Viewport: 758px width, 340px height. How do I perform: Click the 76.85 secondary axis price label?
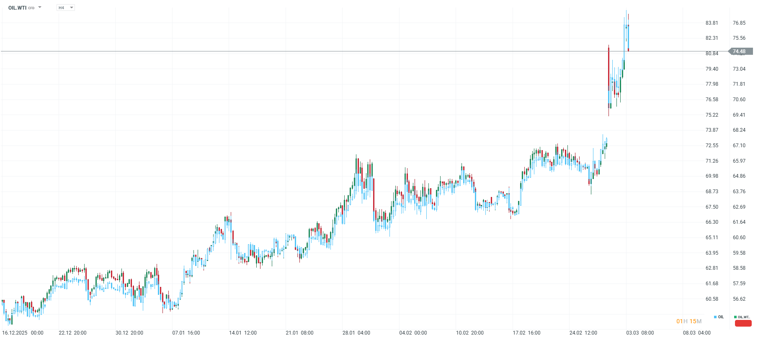pos(739,23)
